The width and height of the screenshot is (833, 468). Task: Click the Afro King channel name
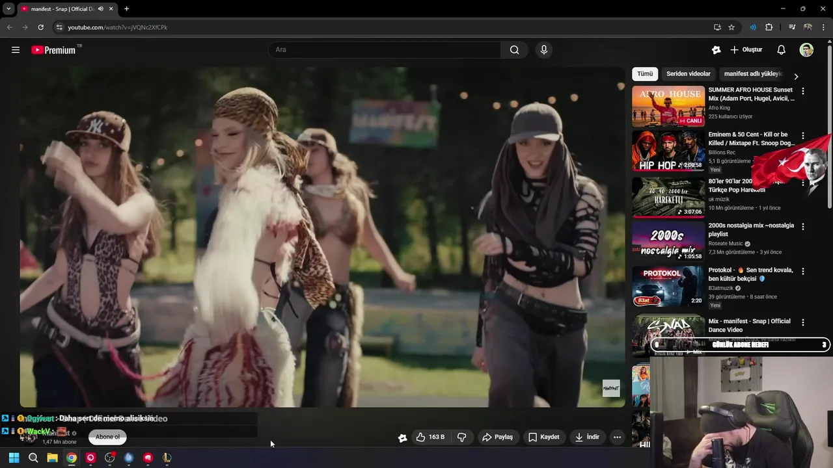click(719, 108)
